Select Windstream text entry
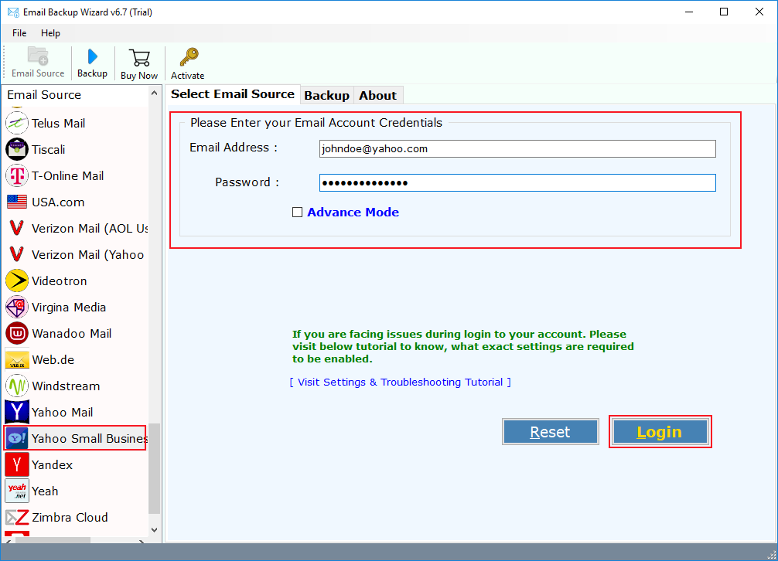 (x=66, y=386)
